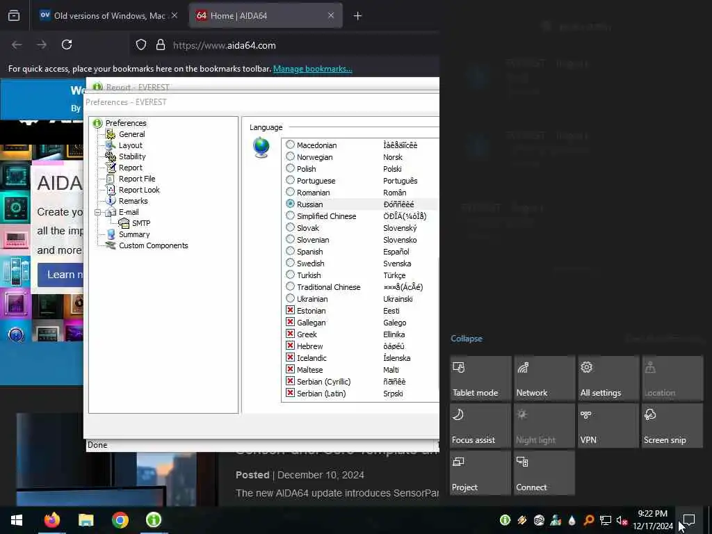The height and width of the screenshot is (534, 712).
Task: Open the Tablet mode quick action
Action: pyautogui.click(x=480, y=378)
